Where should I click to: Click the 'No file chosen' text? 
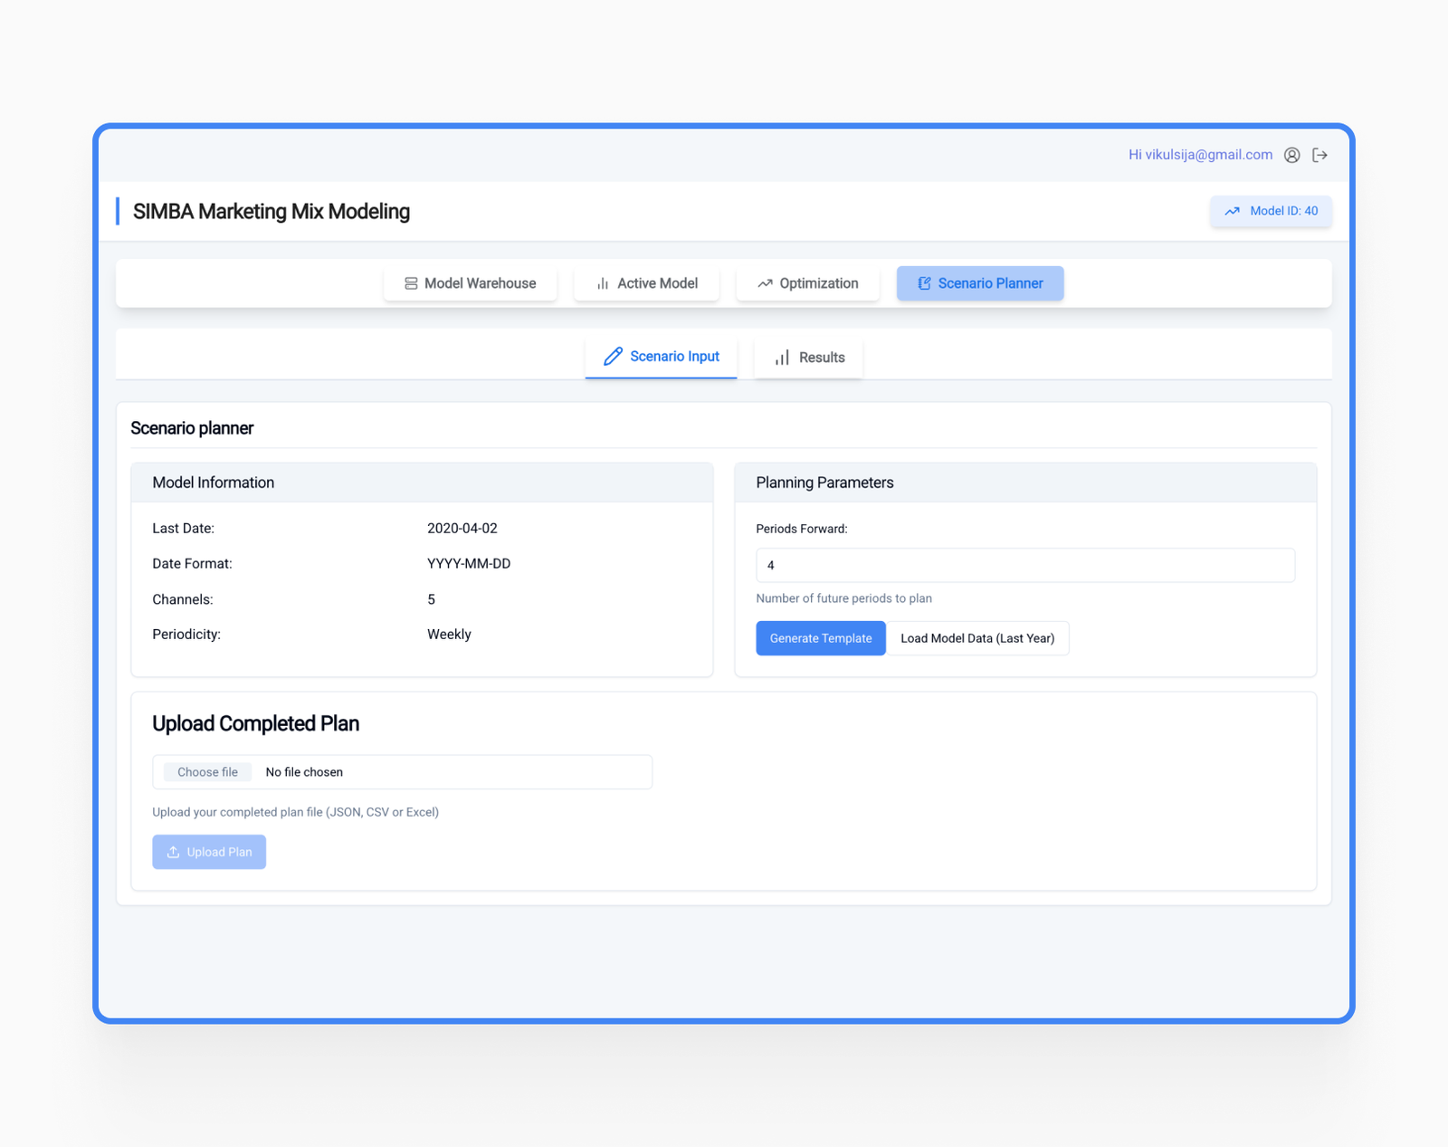[304, 772]
